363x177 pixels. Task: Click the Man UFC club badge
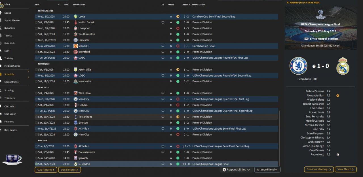click(75, 46)
